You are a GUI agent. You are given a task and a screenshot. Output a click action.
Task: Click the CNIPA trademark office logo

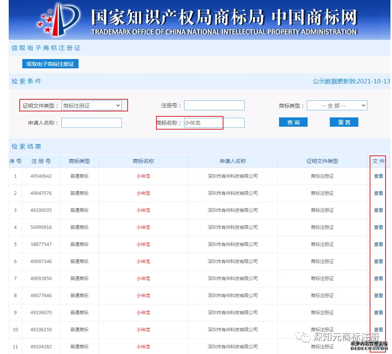(58, 20)
